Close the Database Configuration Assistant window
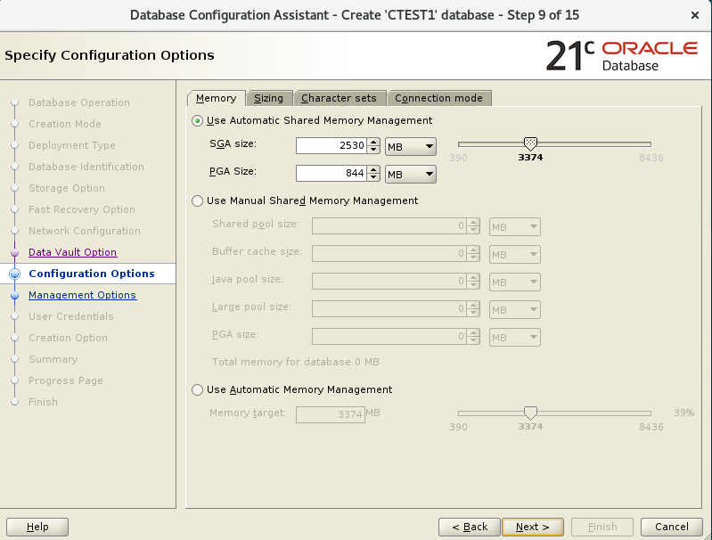The image size is (712, 540). [x=695, y=15]
